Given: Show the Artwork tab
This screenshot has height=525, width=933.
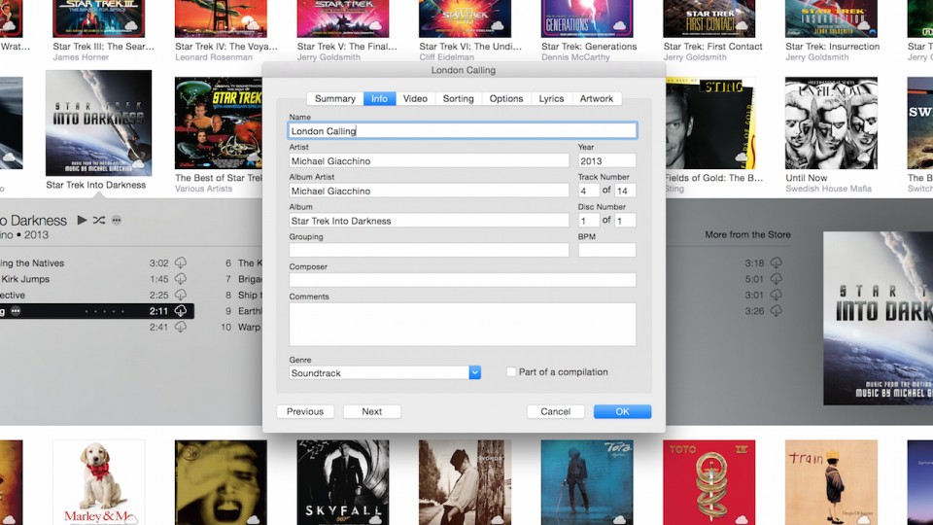Looking at the screenshot, I should click(x=596, y=99).
